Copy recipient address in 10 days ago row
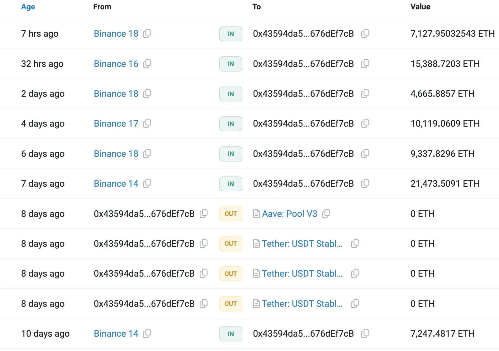The width and height of the screenshot is (499, 351). (x=365, y=334)
